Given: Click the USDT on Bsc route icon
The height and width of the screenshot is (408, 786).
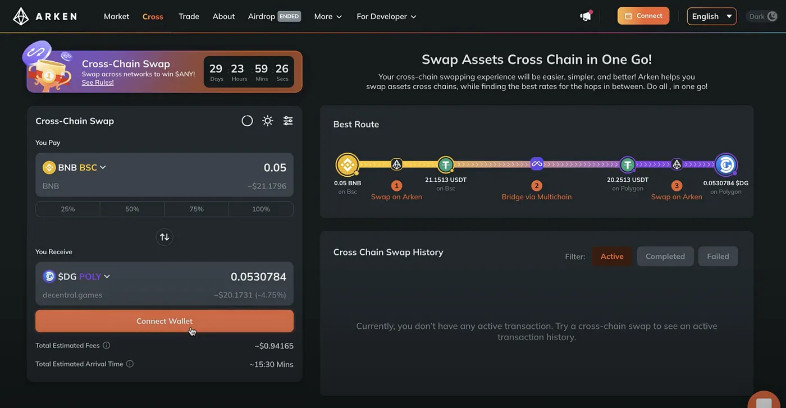Looking at the screenshot, I should coord(446,165).
